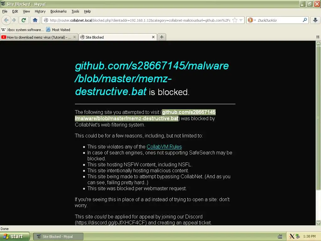Open the File menu

pyautogui.click(x=5, y=11)
